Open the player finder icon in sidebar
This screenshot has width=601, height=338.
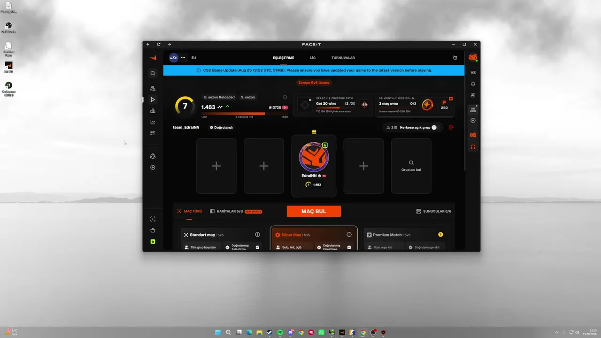(x=153, y=88)
